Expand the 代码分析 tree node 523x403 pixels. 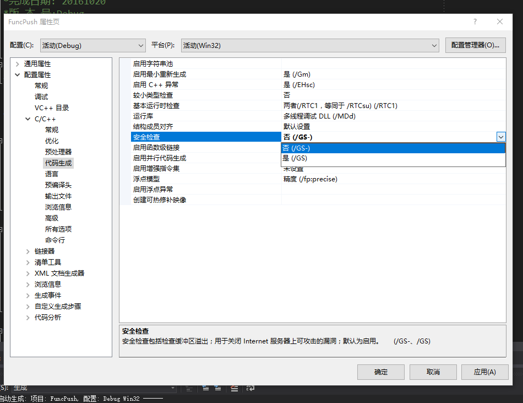(28, 317)
